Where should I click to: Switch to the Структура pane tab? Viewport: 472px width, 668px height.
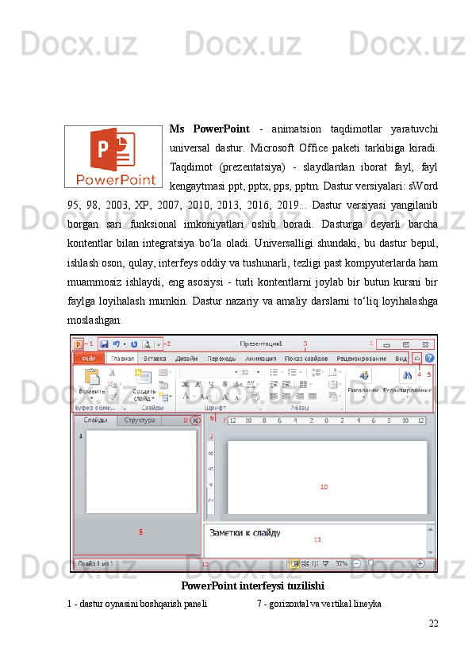(140, 420)
